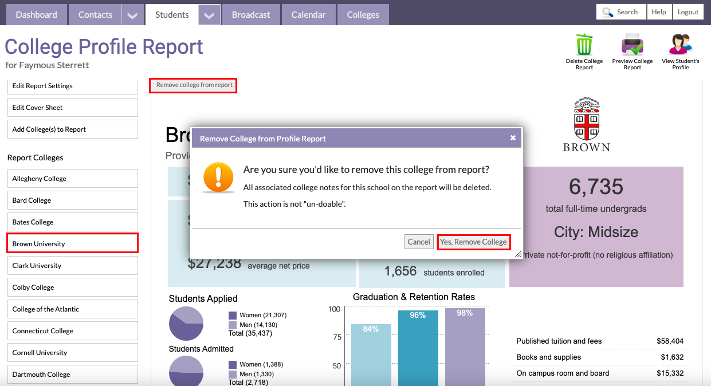Open Edit Cover Sheet
Image resolution: width=711 pixels, height=386 pixels.
[73, 108]
